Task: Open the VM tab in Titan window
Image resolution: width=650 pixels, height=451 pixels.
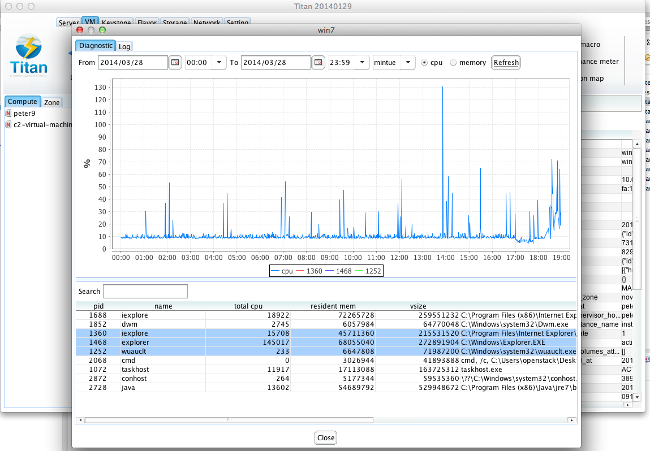Action: tap(90, 21)
